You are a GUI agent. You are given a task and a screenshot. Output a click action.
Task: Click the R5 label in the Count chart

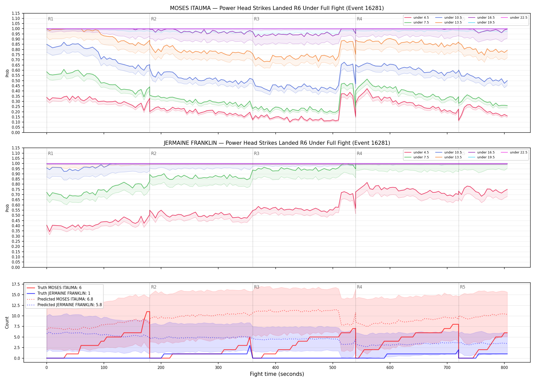point(462,287)
